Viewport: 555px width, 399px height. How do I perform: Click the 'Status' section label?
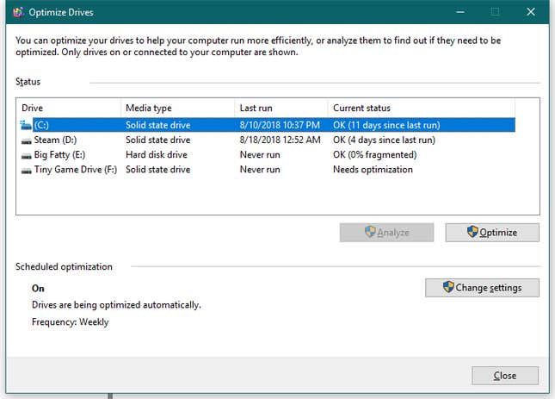28,82
